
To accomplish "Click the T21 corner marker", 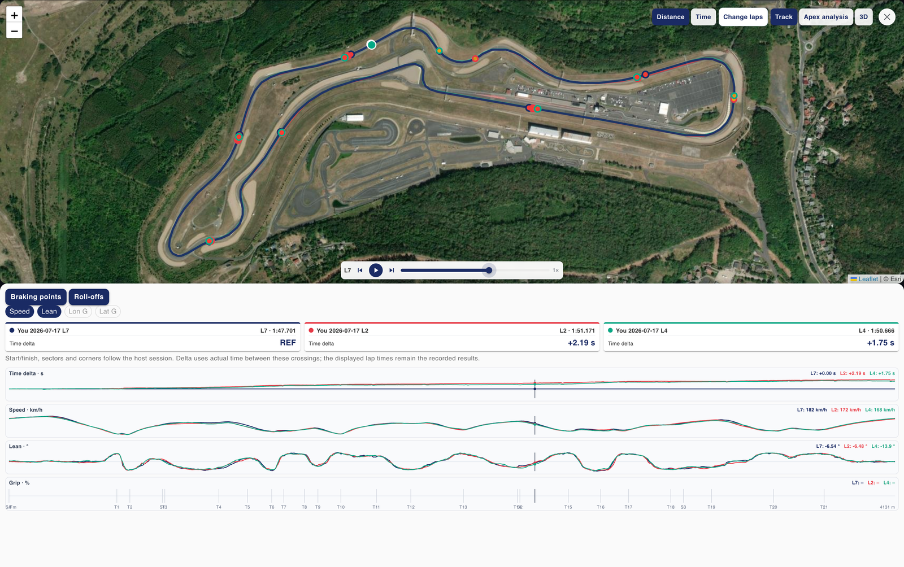I will coord(824,507).
